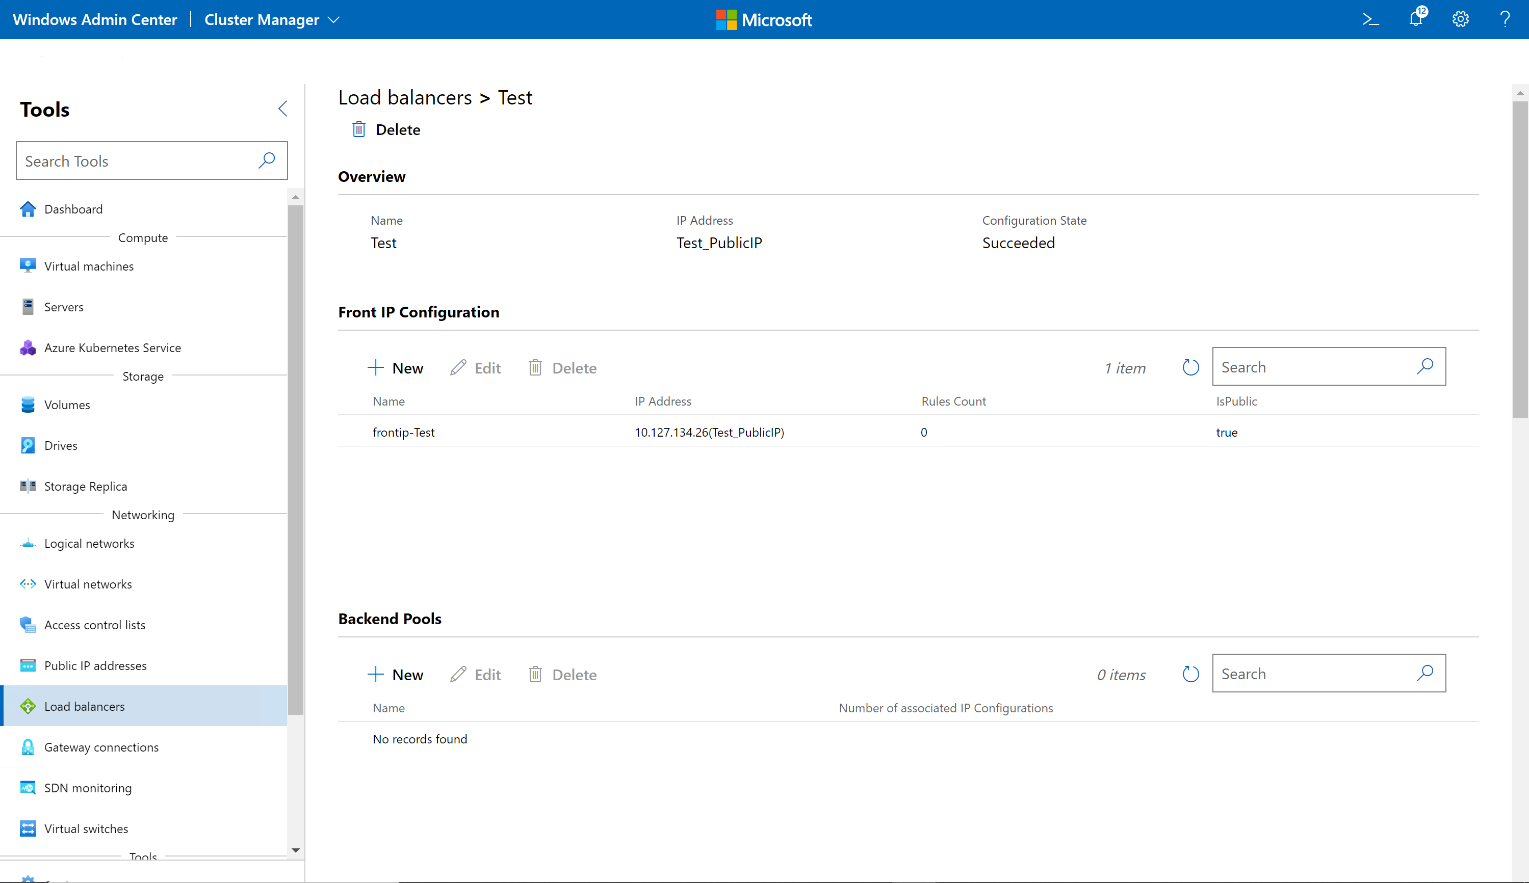Click the Search Tools magnifier icon
The width and height of the screenshot is (1529, 883).
(267, 160)
